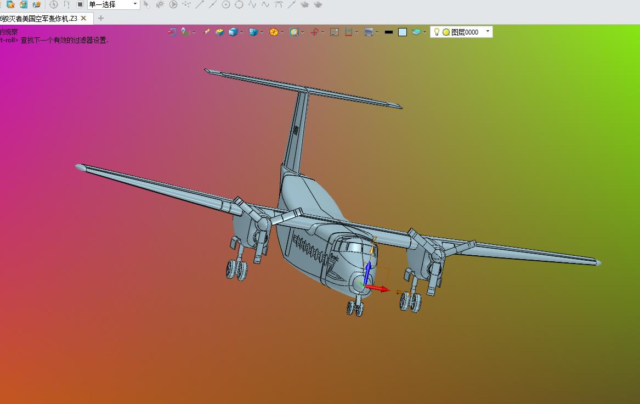Click the paintbrush attribute icon
The width and height of the screenshot is (640, 404).
coord(207,32)
